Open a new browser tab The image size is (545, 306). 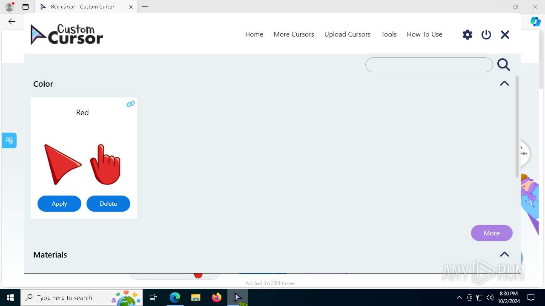145,7
